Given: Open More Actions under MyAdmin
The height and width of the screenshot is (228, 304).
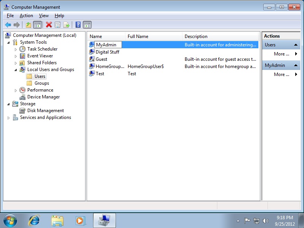Looking at the screenshot, I should [x=282, y=74].
